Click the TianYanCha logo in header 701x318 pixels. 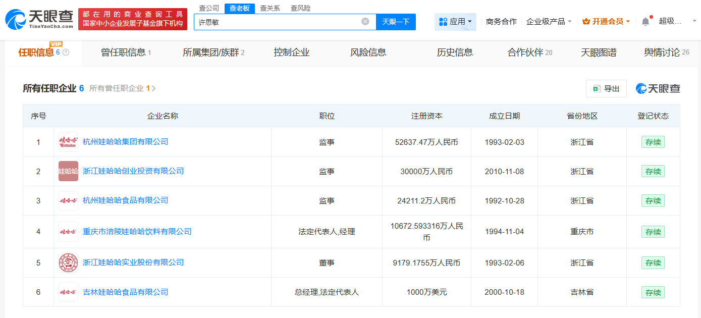point(39,19)
